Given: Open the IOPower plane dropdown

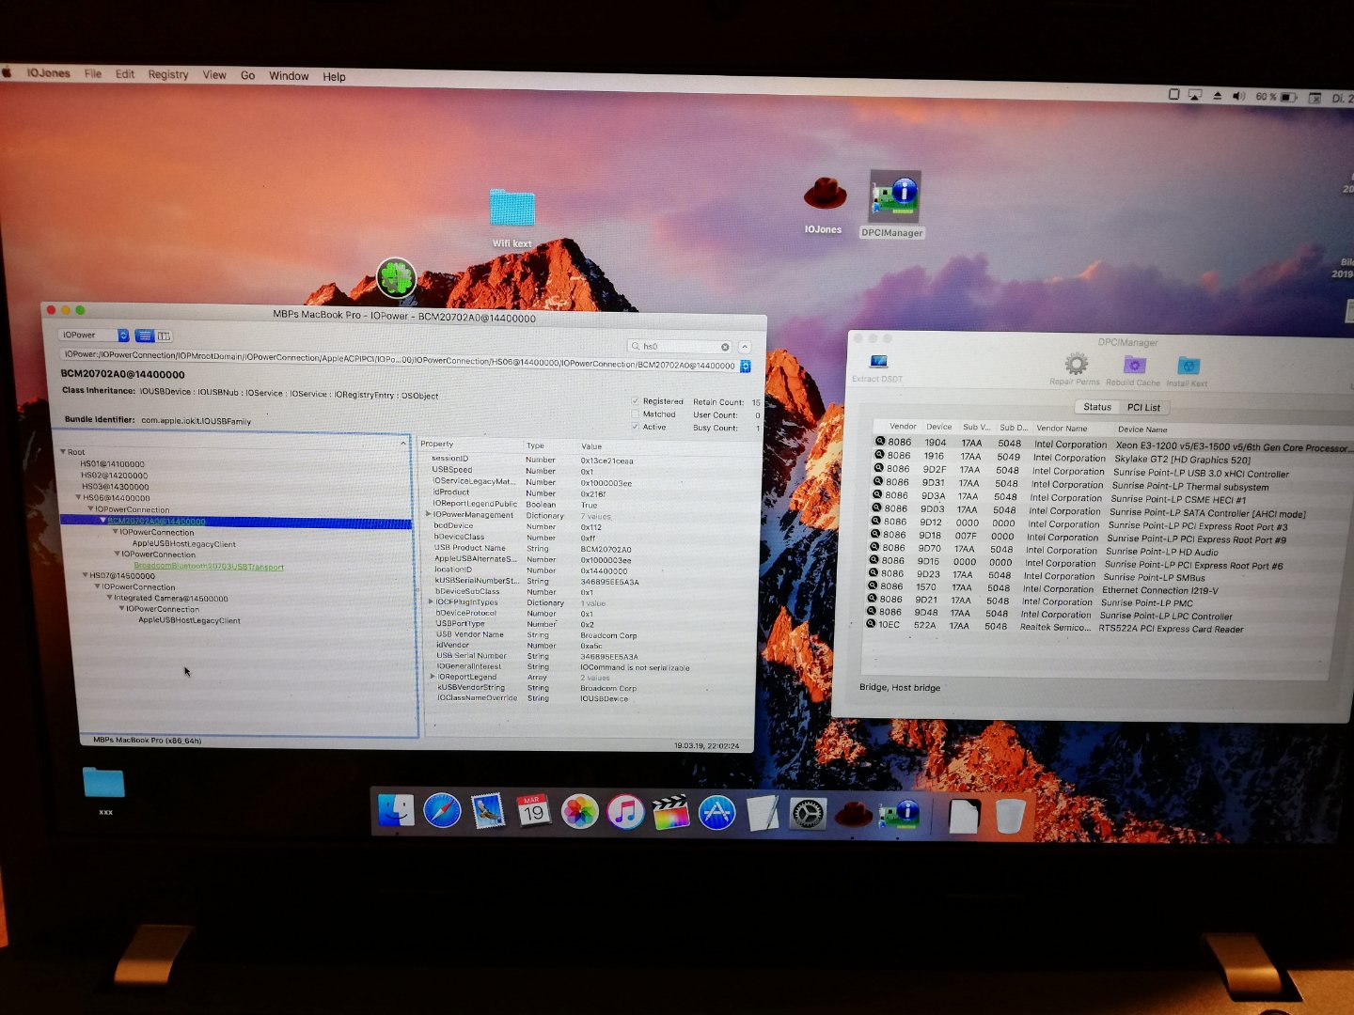Looking at the screenshot, I should [x=93, y=335].
